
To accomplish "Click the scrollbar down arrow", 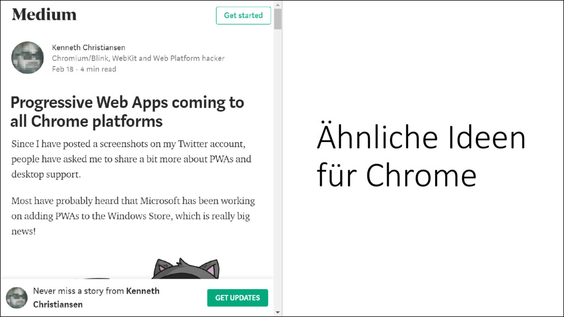I will 278,313.
